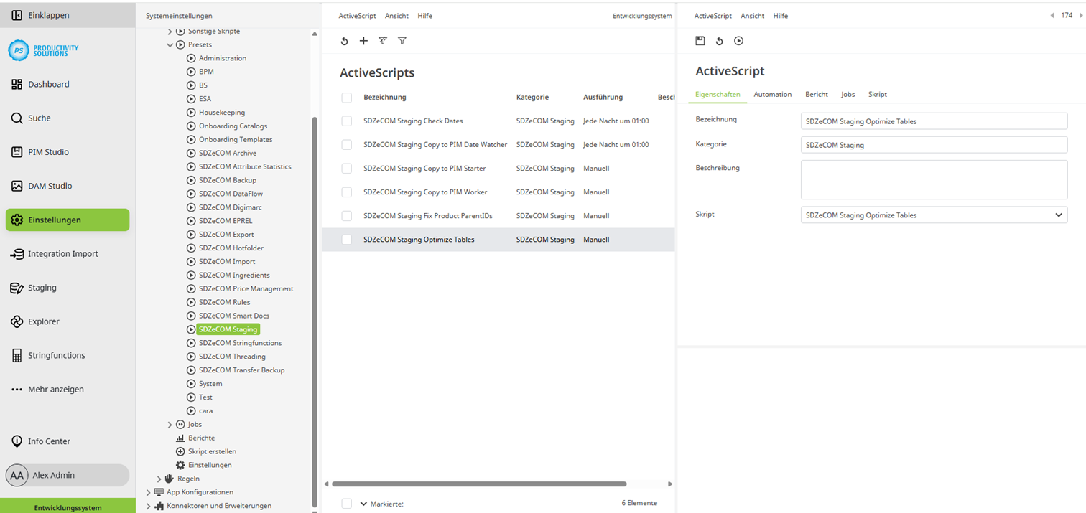Expand the Markierte menu chevron
The width and height of the screenshot is (1086, 513).
[x=363, y=504]
